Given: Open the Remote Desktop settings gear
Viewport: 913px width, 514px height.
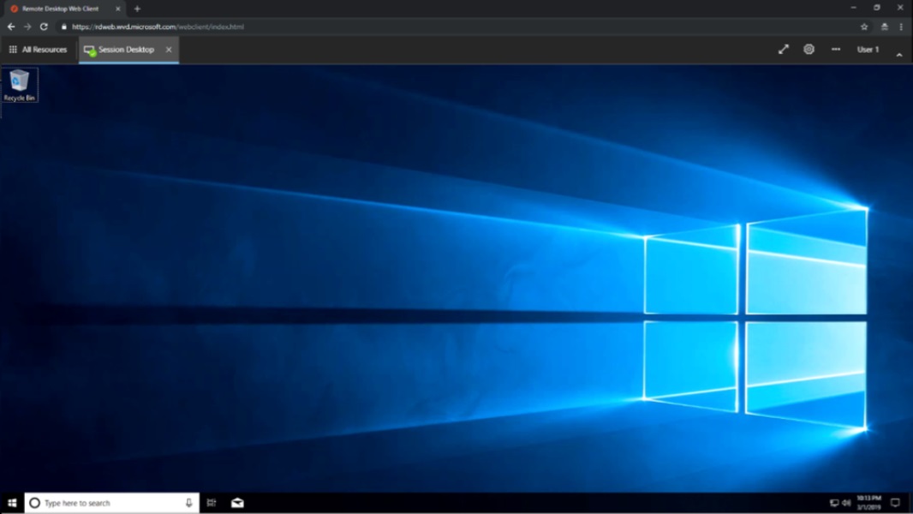Looking at the screenshot, I should [809, 50].
